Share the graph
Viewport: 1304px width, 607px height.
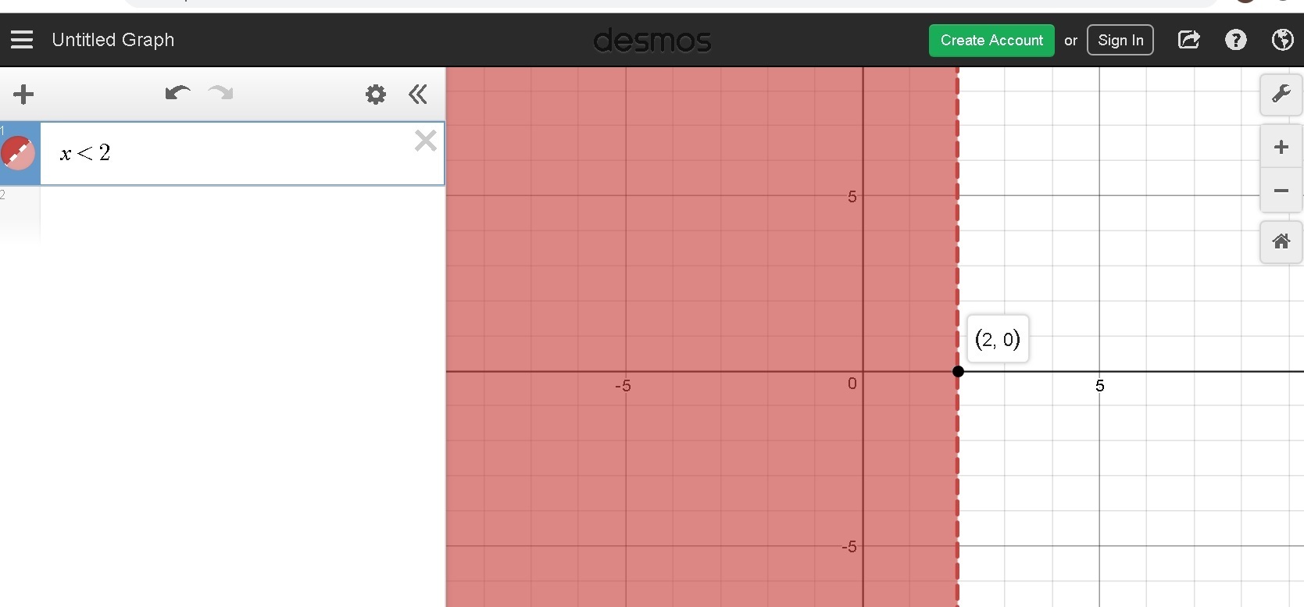(x=1188, y=40)
